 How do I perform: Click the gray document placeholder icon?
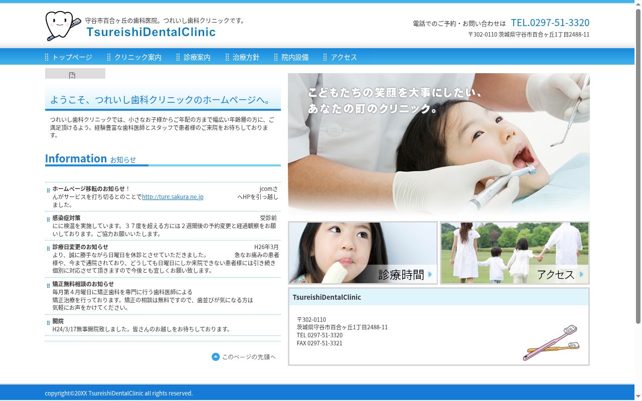coord(72,76)
